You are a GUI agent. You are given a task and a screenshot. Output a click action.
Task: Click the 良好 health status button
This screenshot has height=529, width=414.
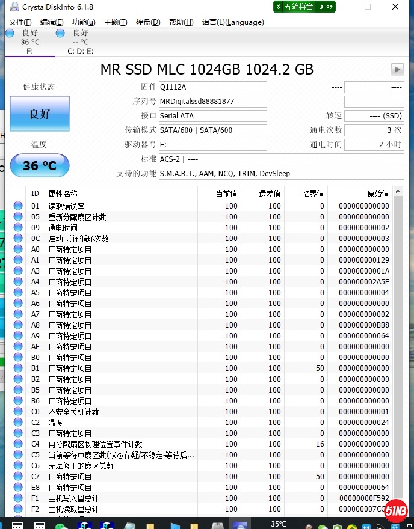click(x=40, y=114)
